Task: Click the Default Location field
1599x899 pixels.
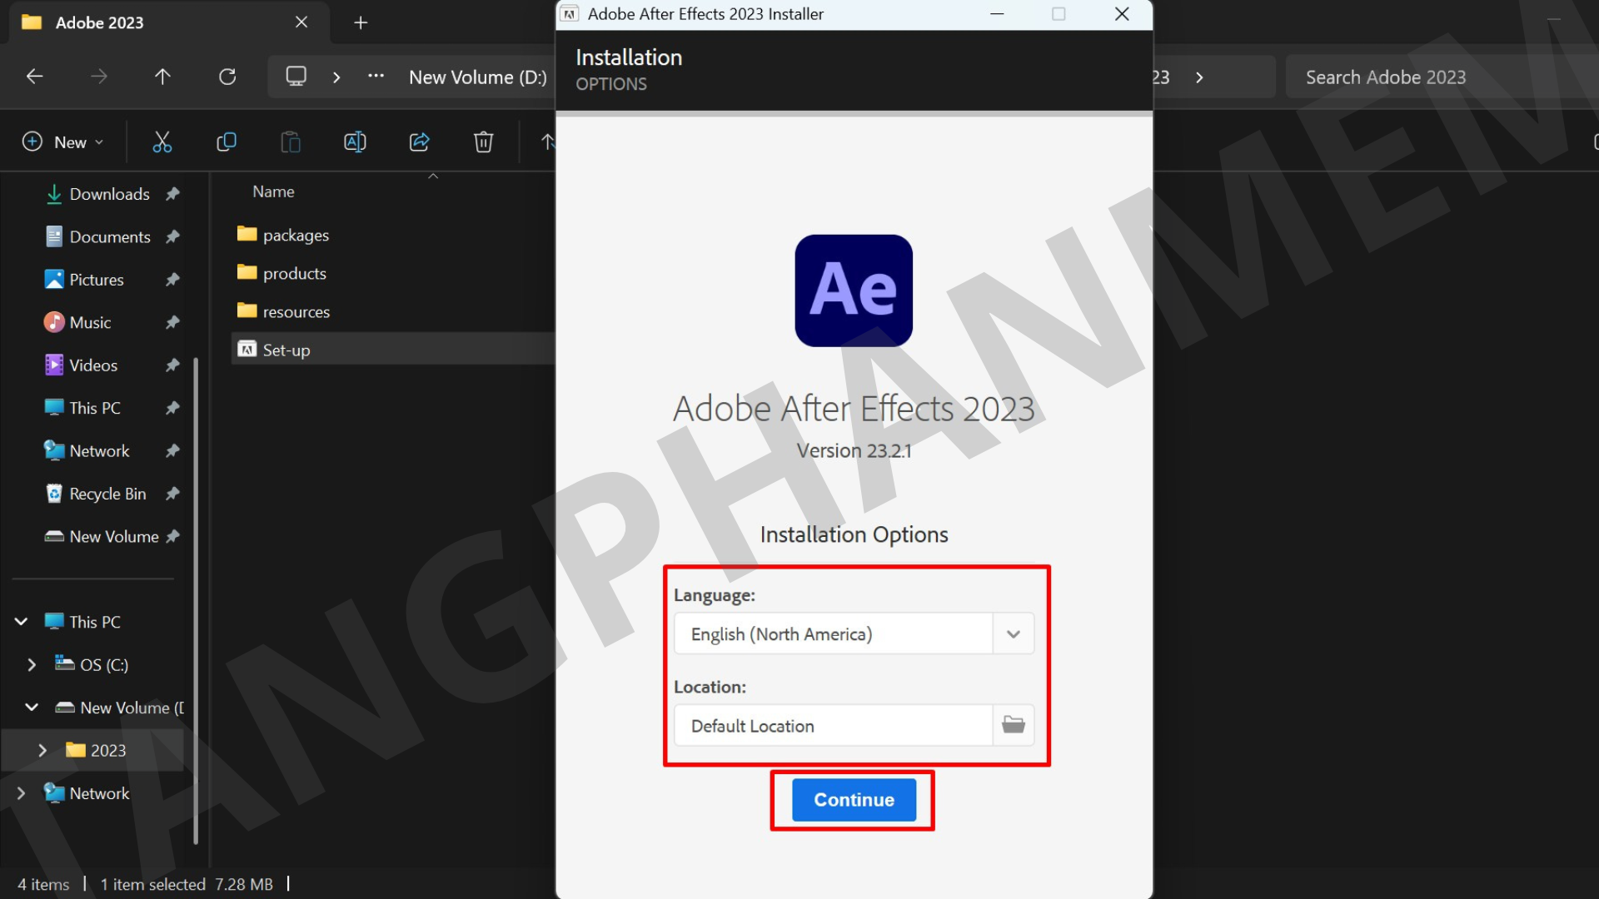Action: [833, 726]
